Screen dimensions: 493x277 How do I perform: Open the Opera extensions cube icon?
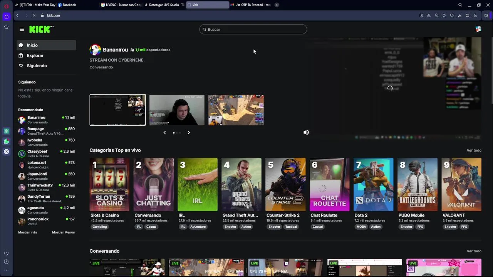486,15
